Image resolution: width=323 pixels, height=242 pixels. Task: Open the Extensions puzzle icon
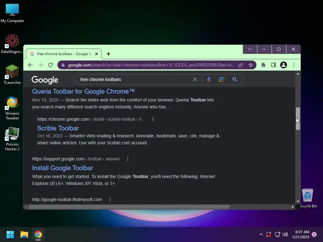tap(263, 65)
